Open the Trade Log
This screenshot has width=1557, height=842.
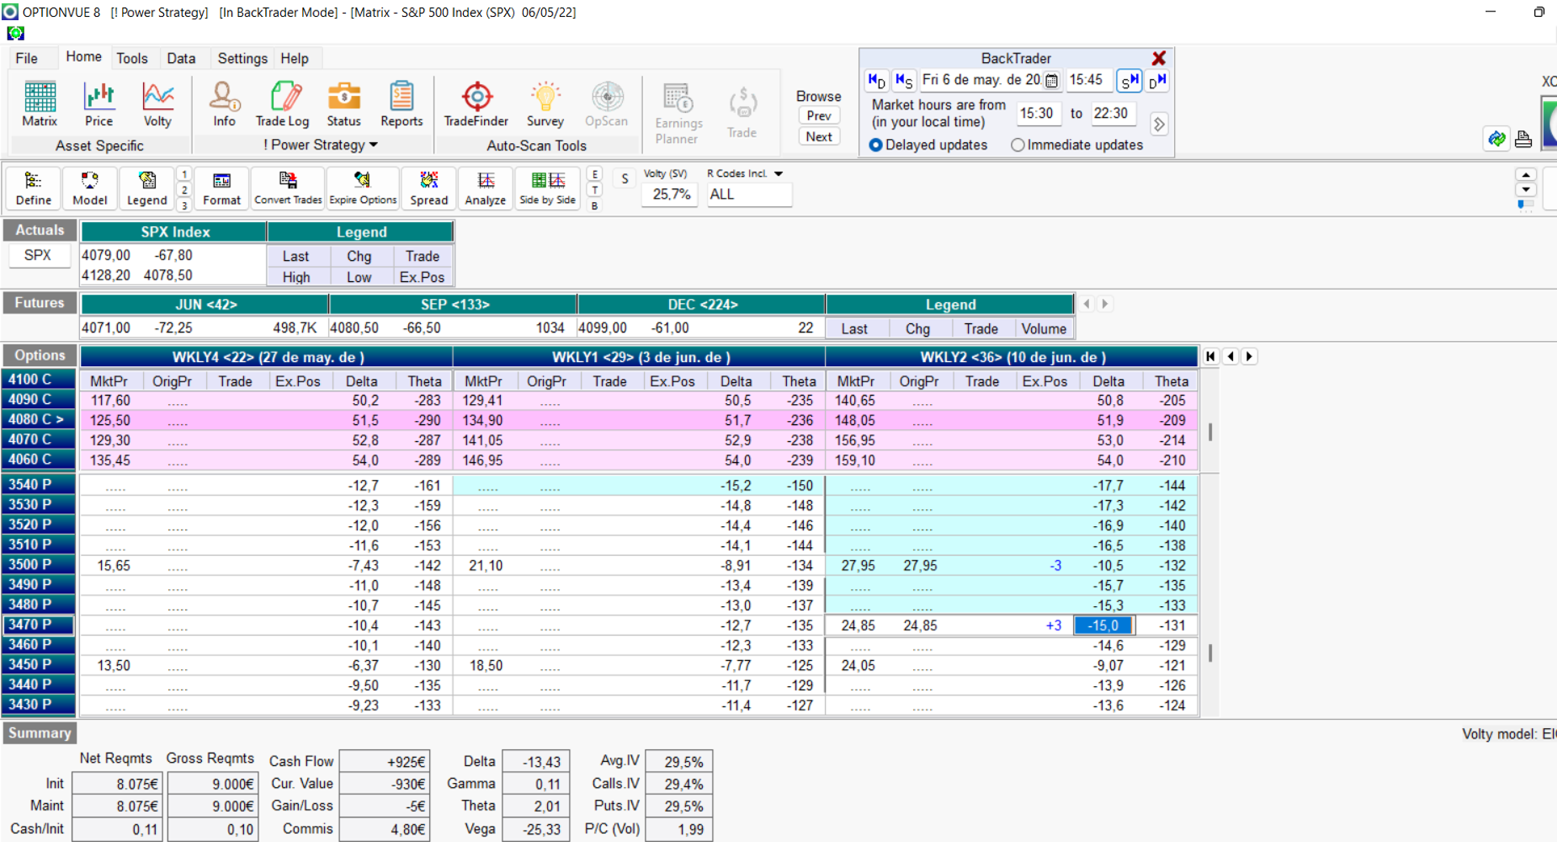(282, 104)
